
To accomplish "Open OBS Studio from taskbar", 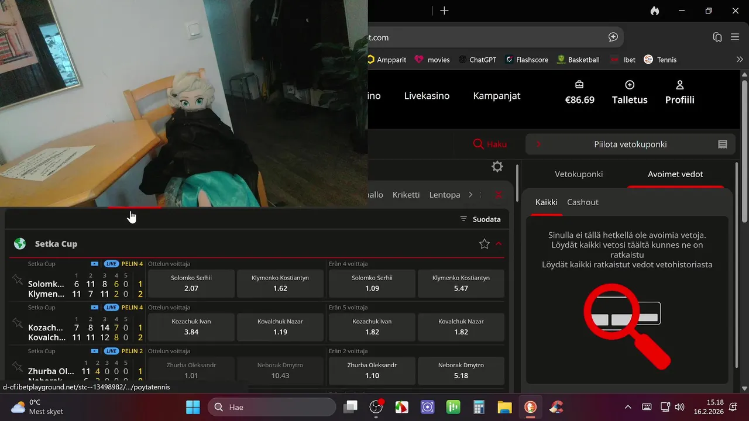I will coord(376,407).
